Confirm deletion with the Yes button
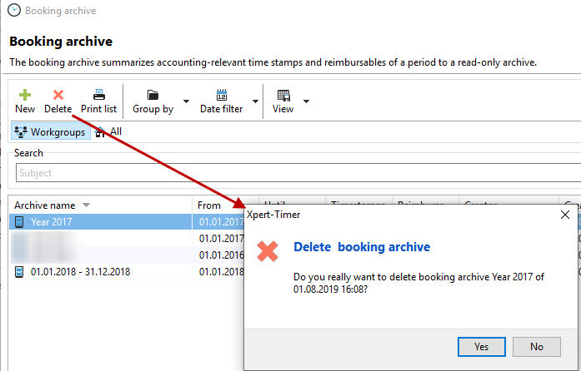 tap(481, 346)
